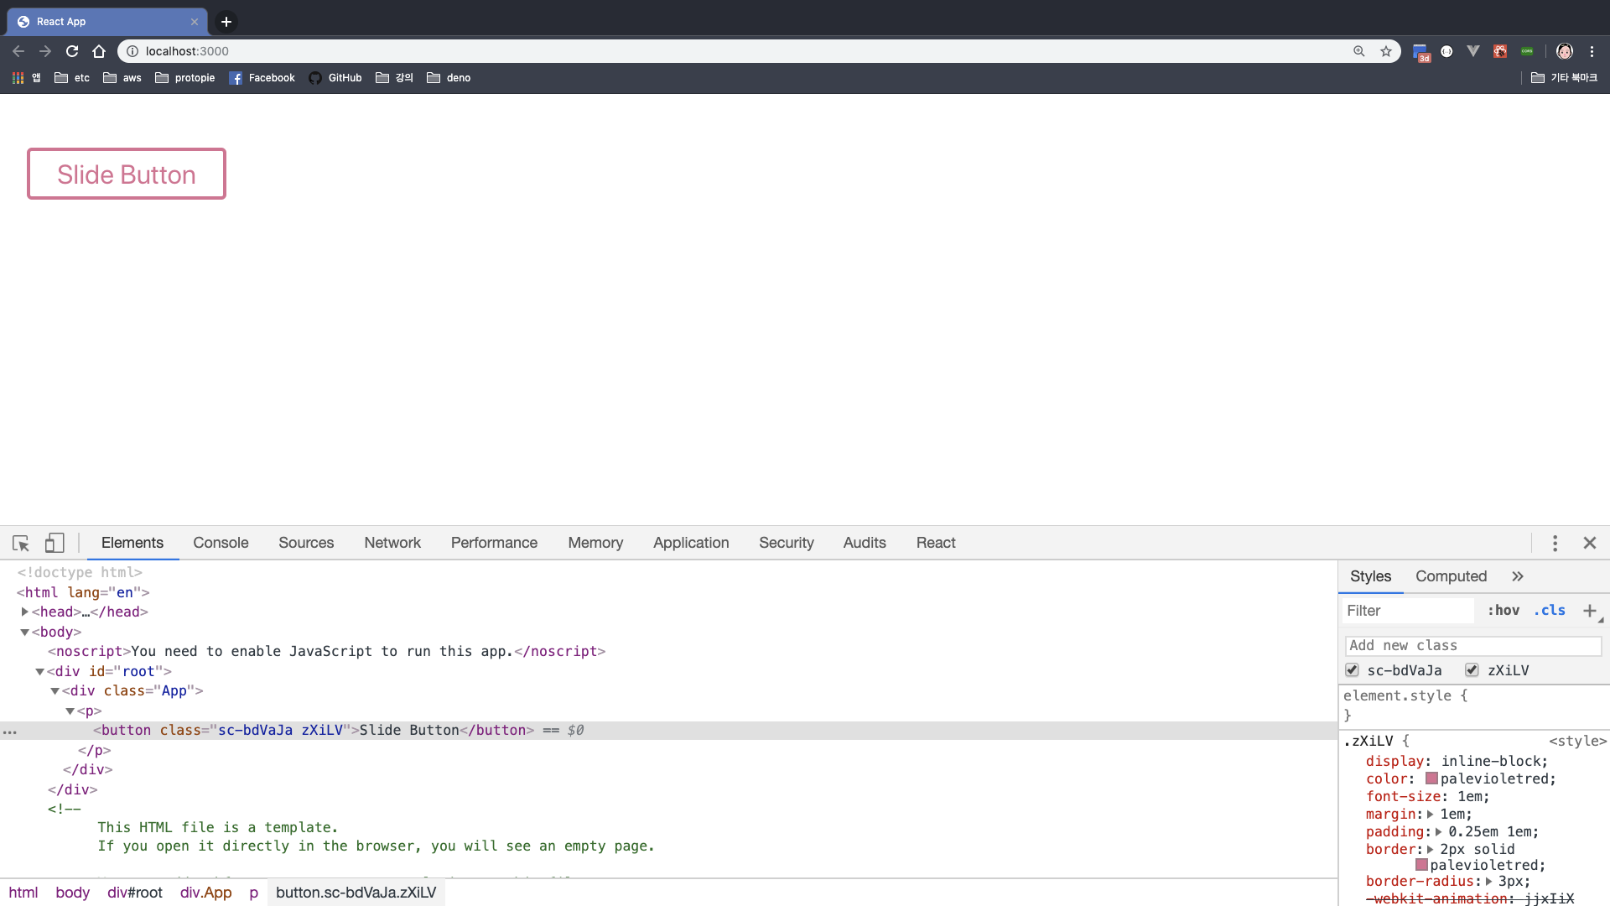The image size is (1610, 906).
Task: Click the browser home icon
Action: [x=99, y=51]
